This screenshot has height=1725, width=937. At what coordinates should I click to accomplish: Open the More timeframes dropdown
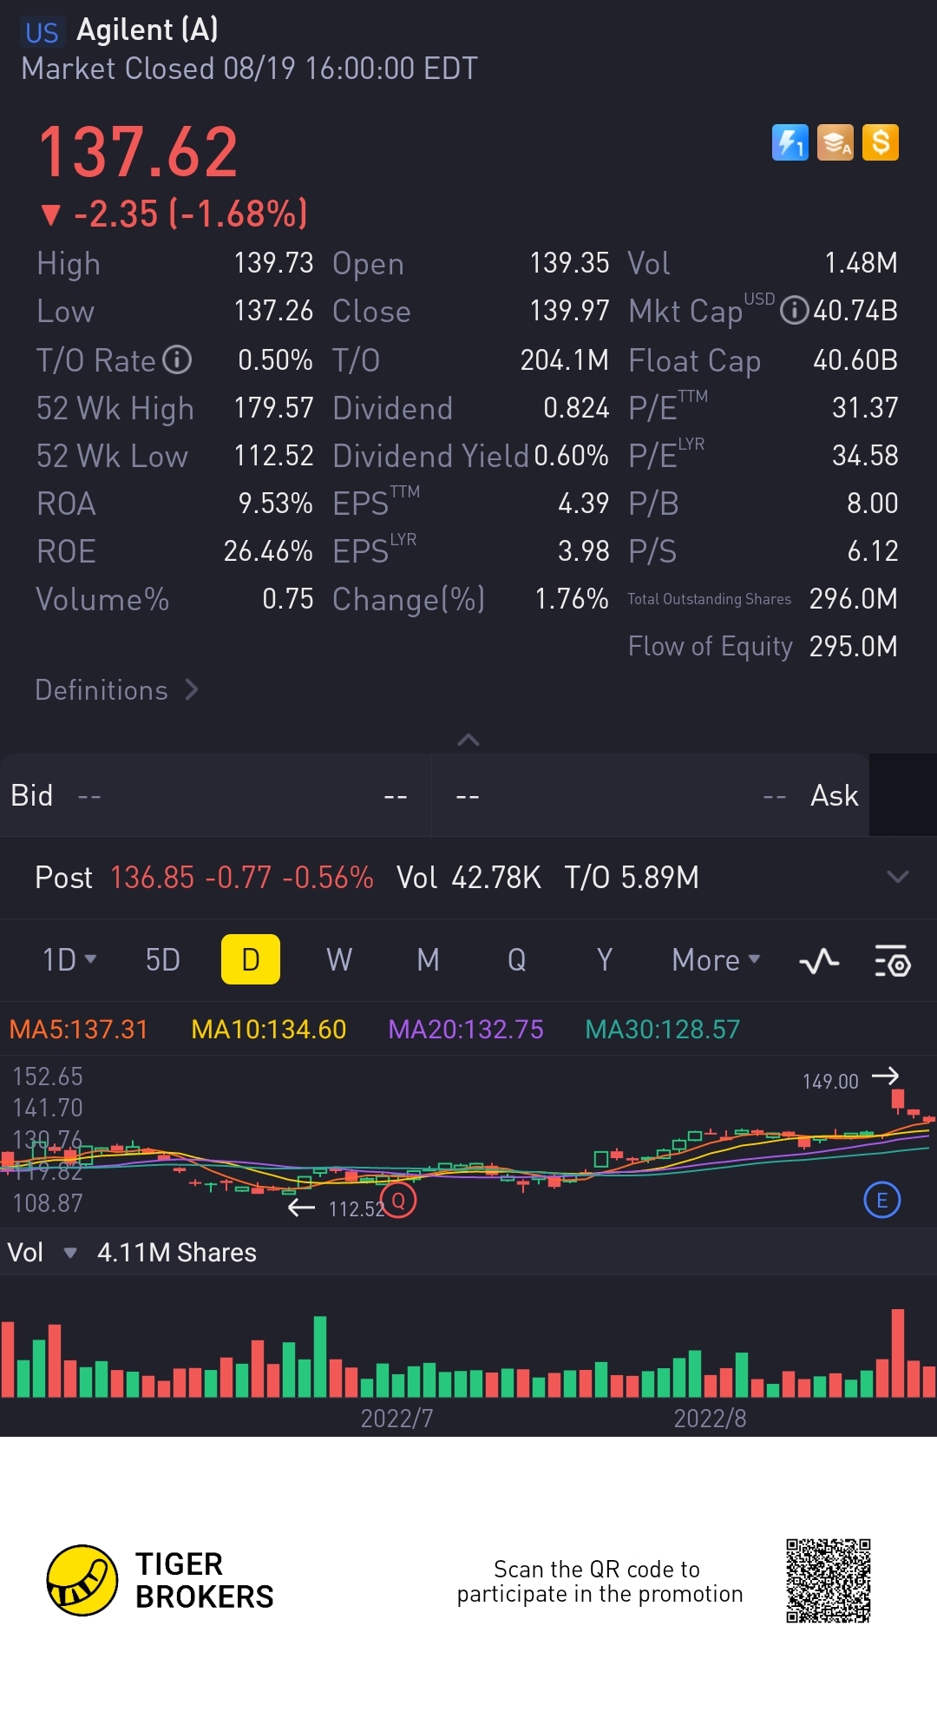point(716,960)
